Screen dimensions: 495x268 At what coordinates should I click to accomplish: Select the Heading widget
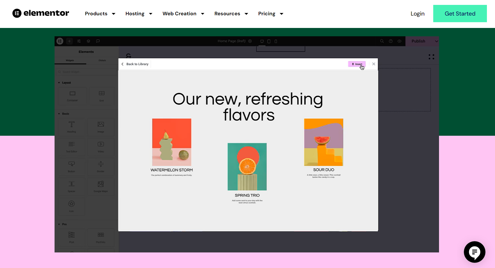pos(71,127)
